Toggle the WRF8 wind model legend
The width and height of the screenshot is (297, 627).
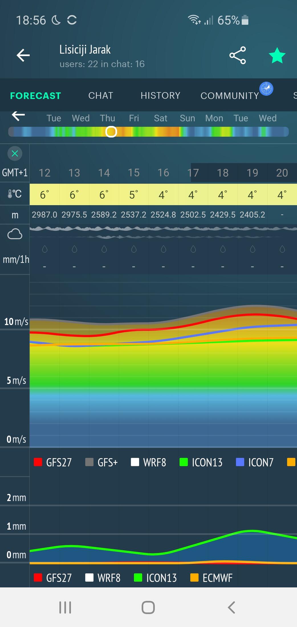148,462
